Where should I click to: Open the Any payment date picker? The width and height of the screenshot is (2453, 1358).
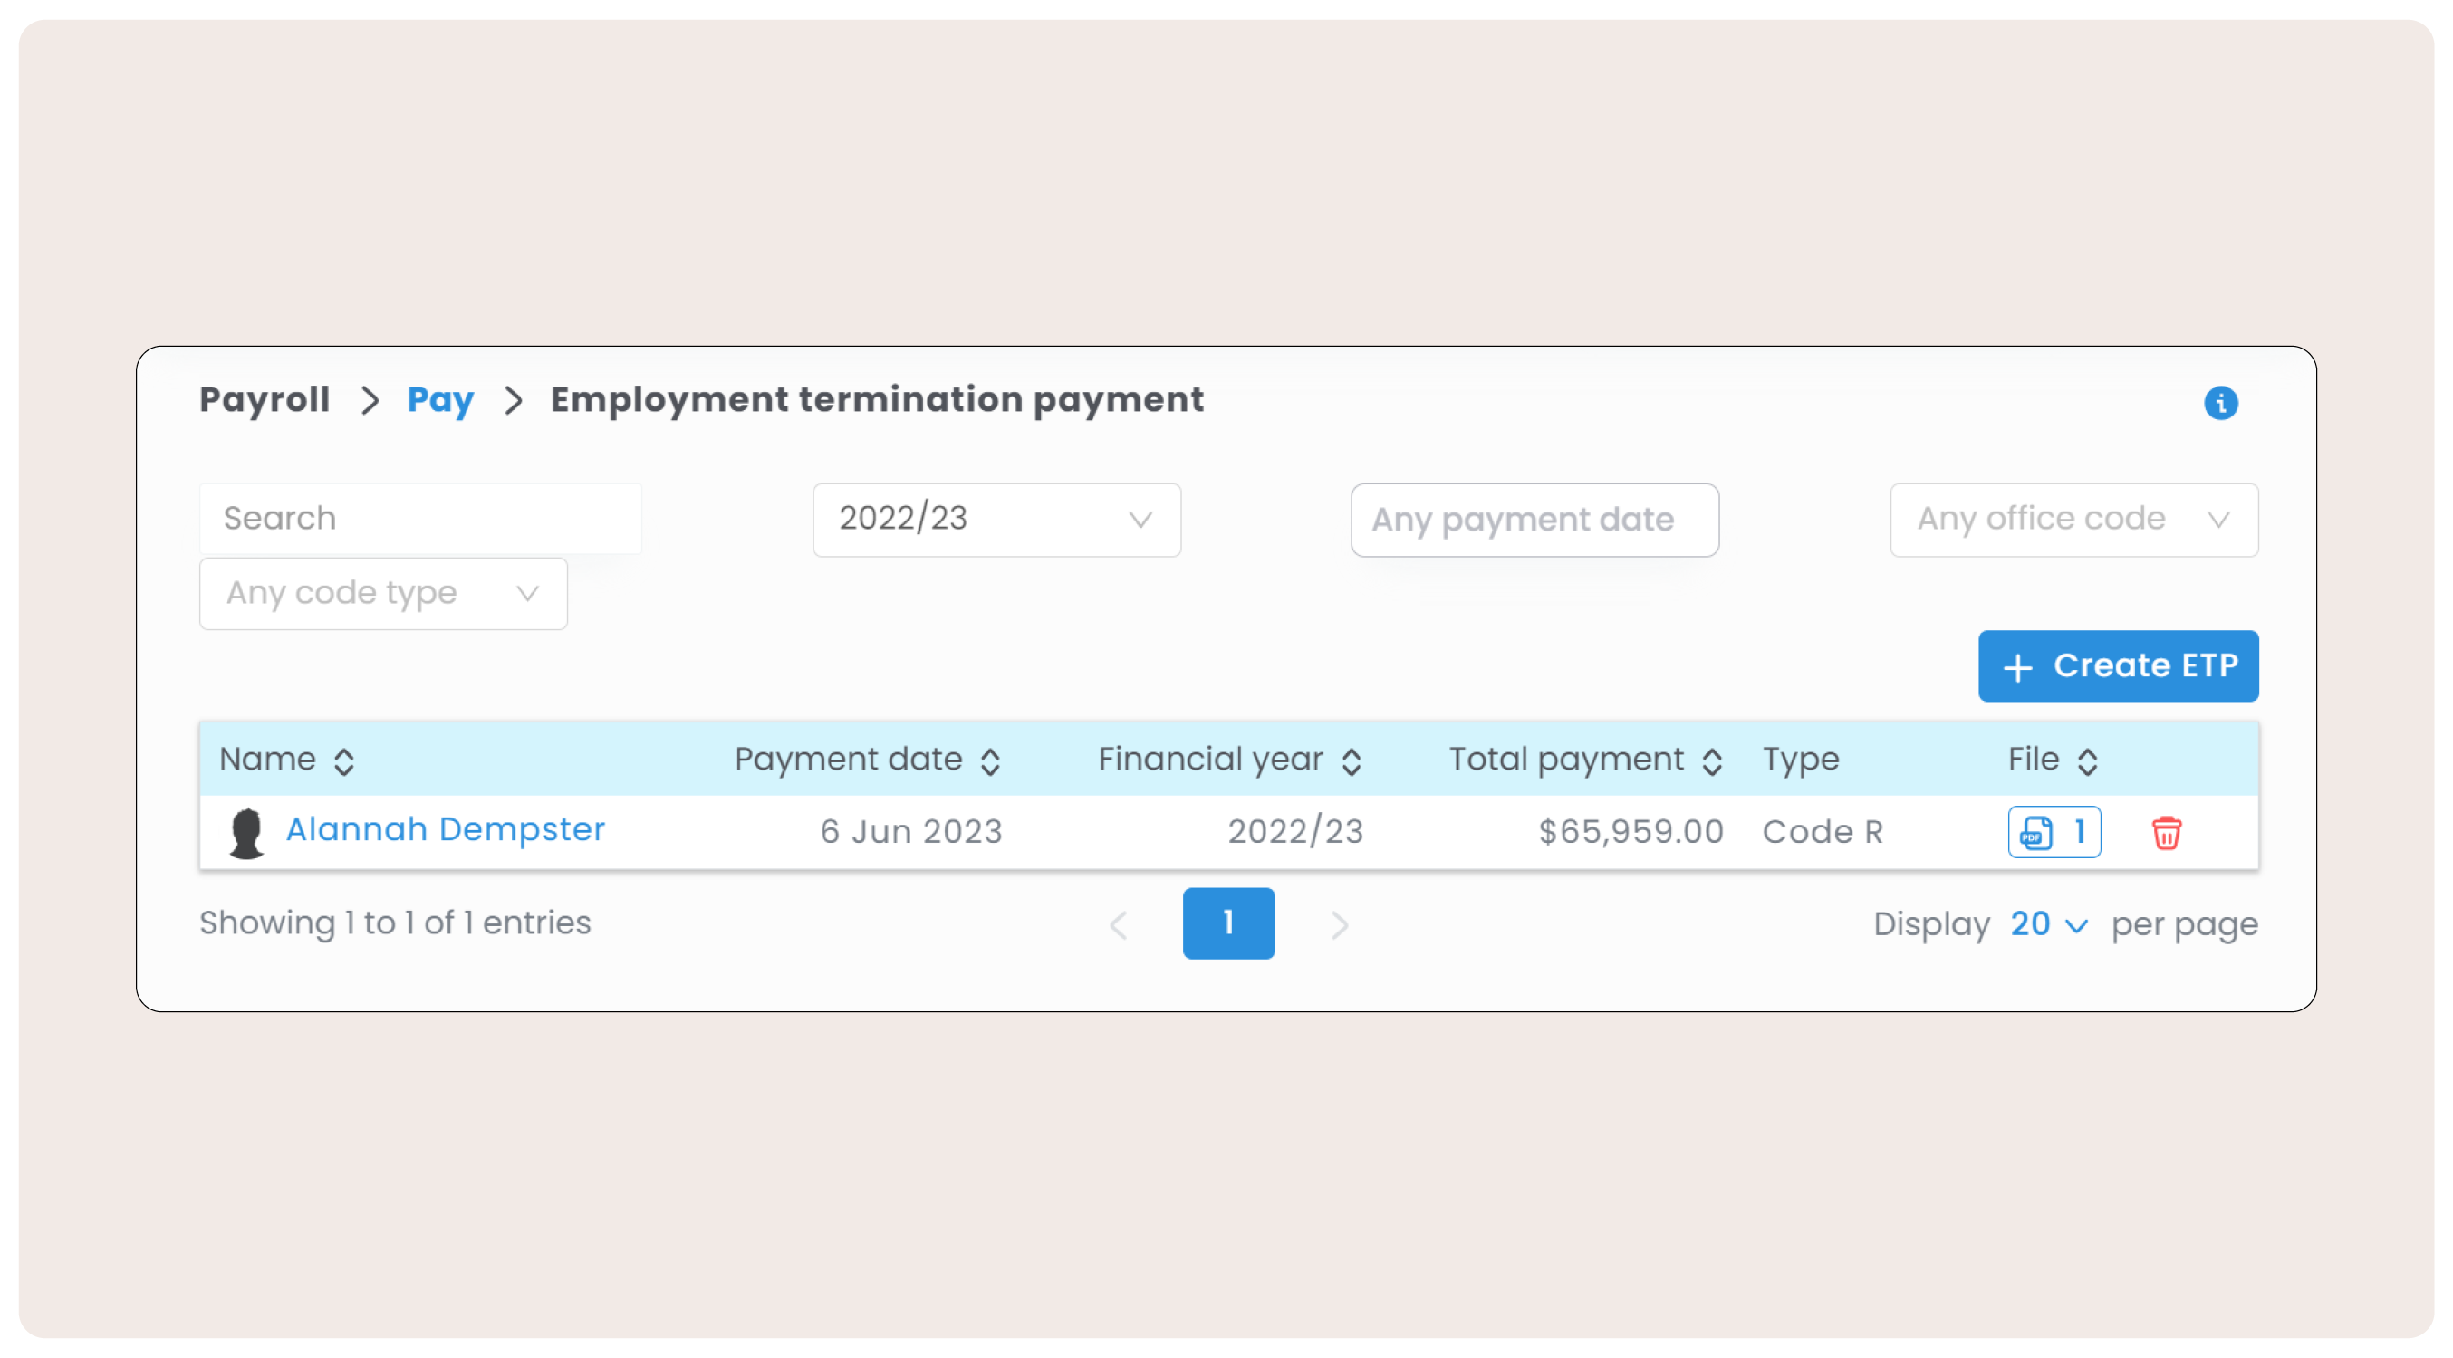tap(1534, 520)
